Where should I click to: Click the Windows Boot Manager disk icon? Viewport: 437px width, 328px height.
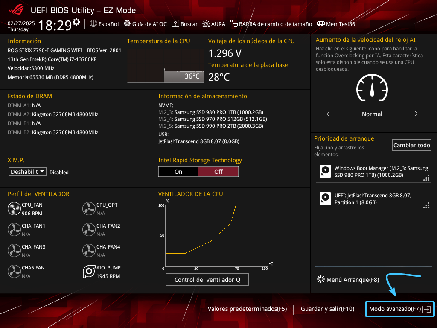325,171
